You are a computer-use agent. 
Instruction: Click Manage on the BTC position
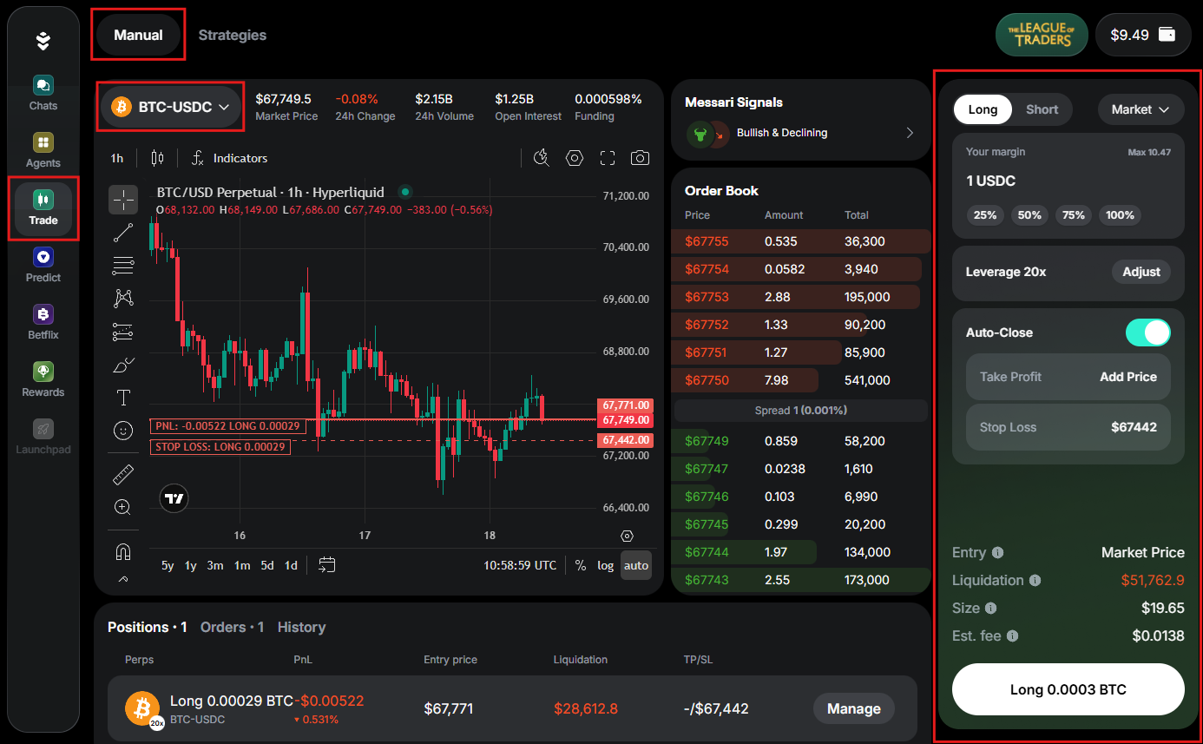coord(853,708)
